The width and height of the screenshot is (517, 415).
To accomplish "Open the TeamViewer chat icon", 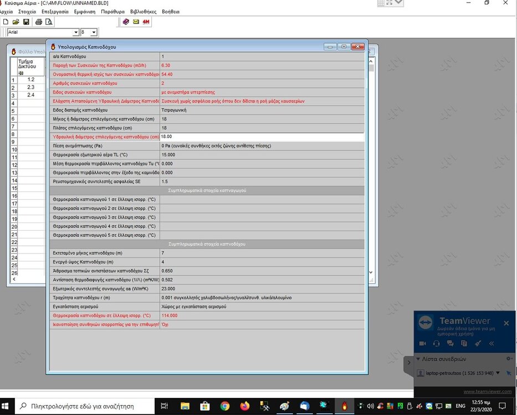I will tap(450, 343).
